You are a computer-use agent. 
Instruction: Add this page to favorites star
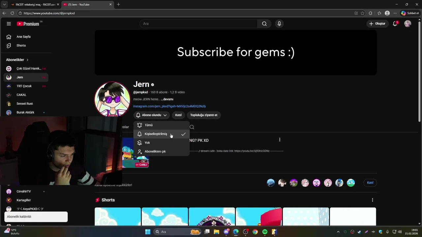coord(363,13)
